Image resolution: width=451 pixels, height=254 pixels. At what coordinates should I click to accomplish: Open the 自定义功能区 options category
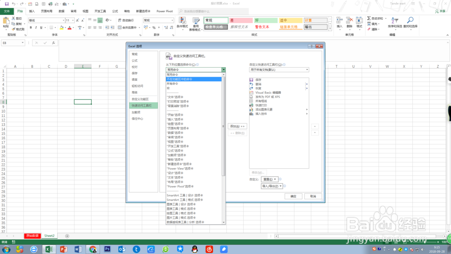pos(143,99)
